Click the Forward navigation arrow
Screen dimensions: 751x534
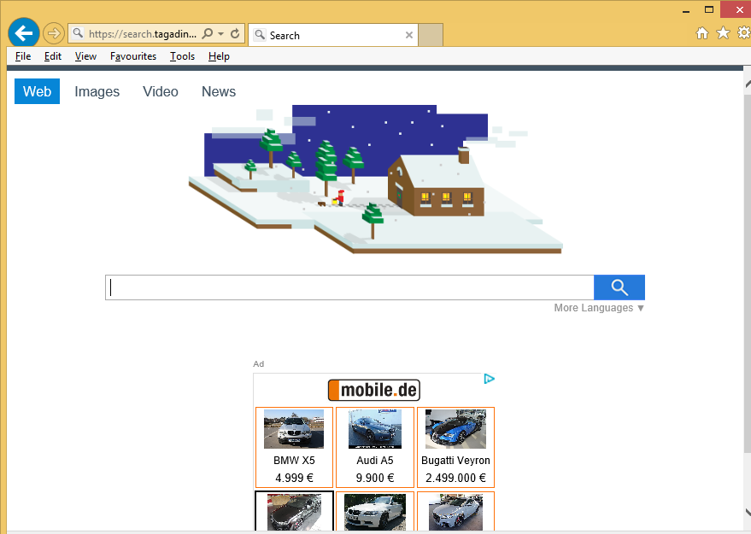(53, 33)
